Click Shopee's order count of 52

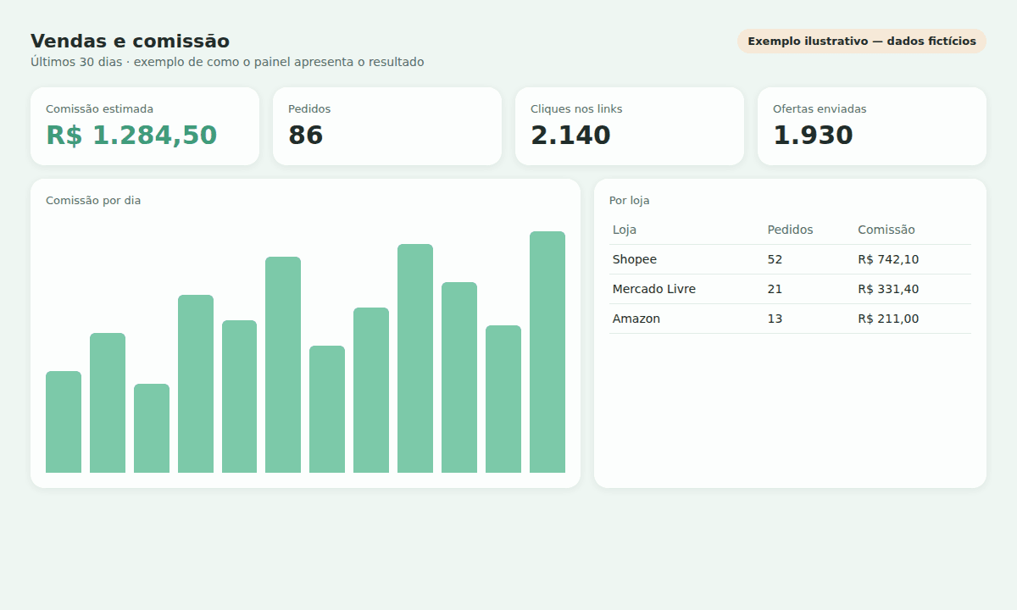(775, 259)
